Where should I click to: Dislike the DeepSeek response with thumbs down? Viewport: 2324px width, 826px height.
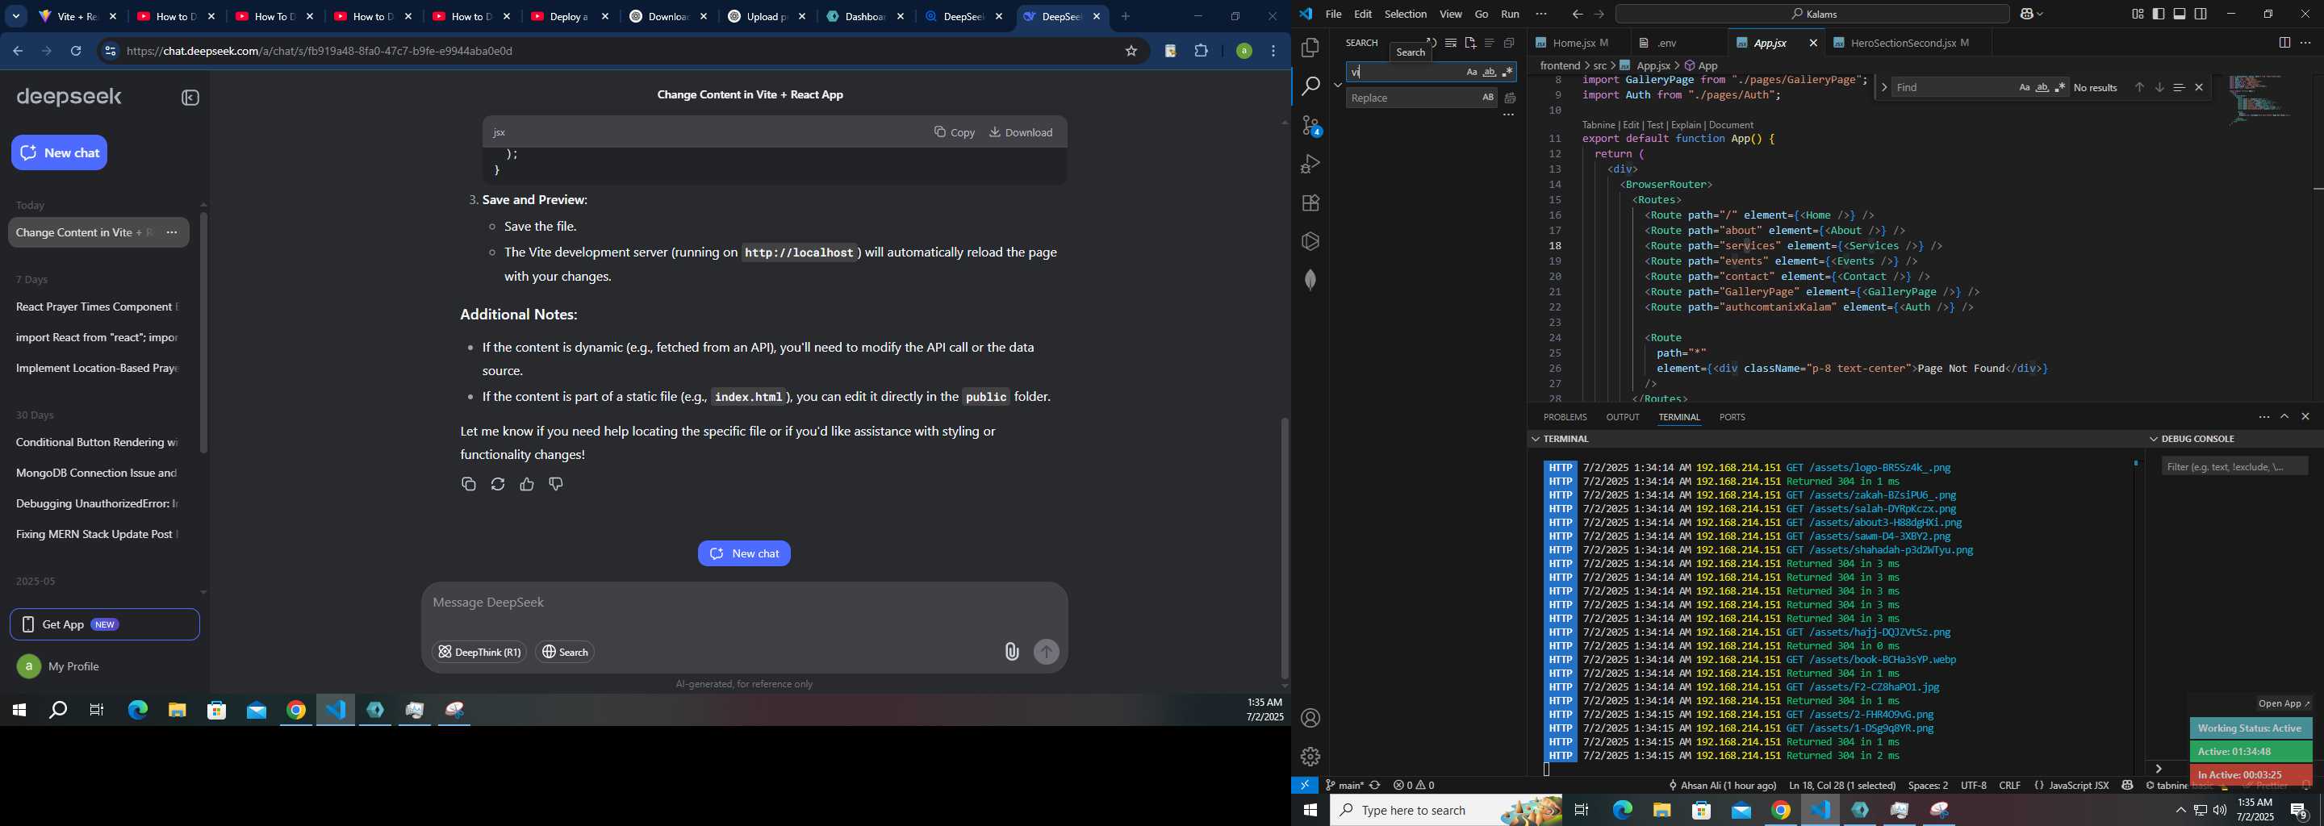[x=556, y=485]
